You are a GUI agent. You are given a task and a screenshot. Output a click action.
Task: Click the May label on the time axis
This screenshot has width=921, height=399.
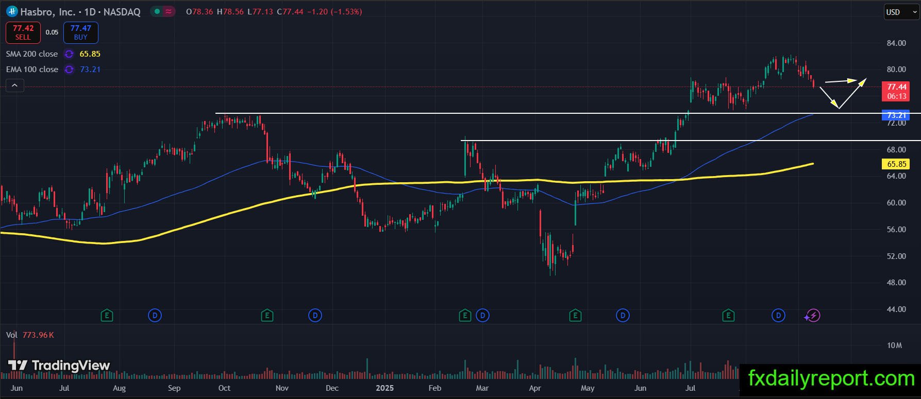(x=588, y=388)
